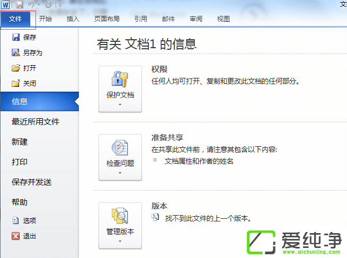This screenshot has width=347, height=258.
Task: Click 打印 (Print) in the backstage menu
Action: (20, 162)
